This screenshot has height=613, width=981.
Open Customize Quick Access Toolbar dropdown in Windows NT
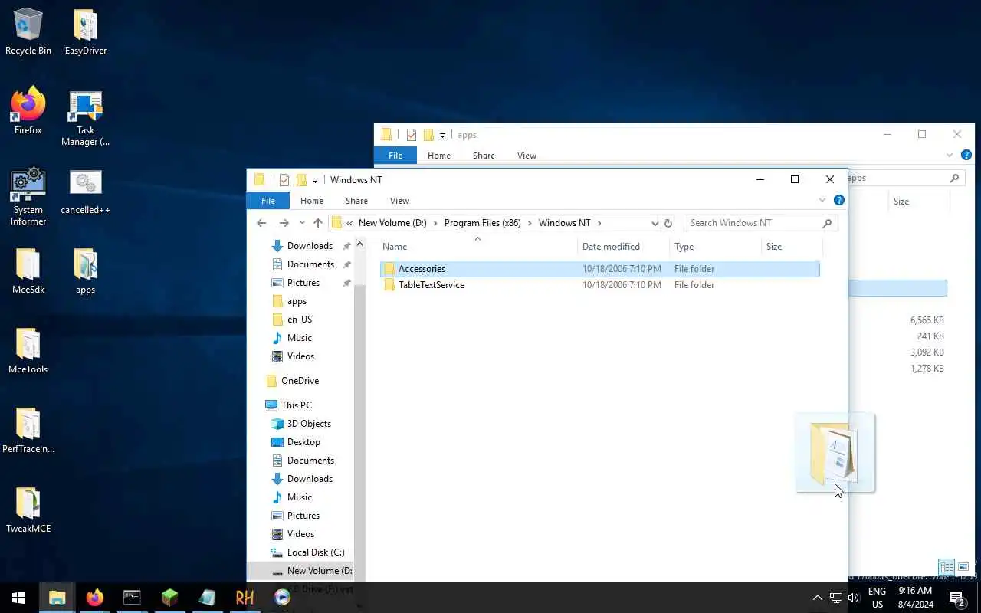(315, 181)
